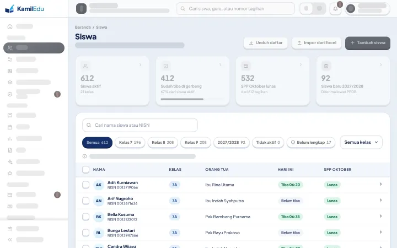Tick checkbox for Bunga Lestari

(x=85, y=233)
